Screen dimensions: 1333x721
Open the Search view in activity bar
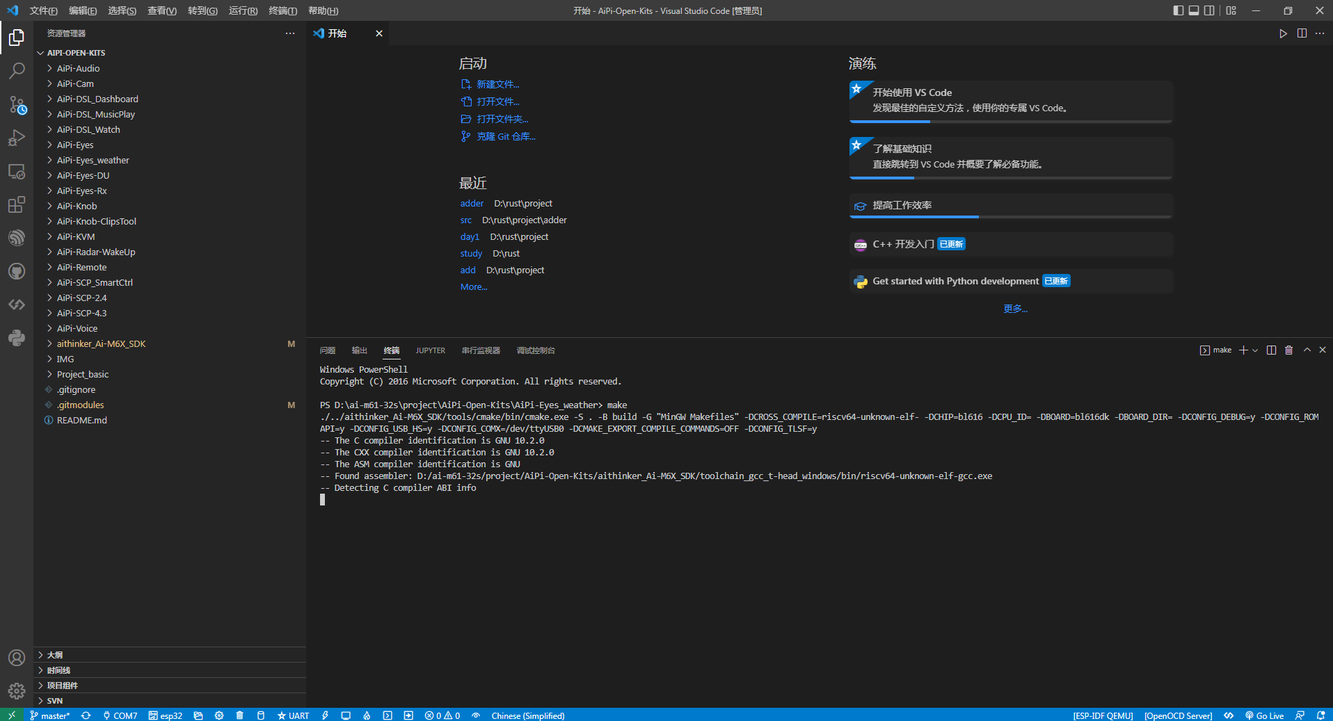point(17,71)
